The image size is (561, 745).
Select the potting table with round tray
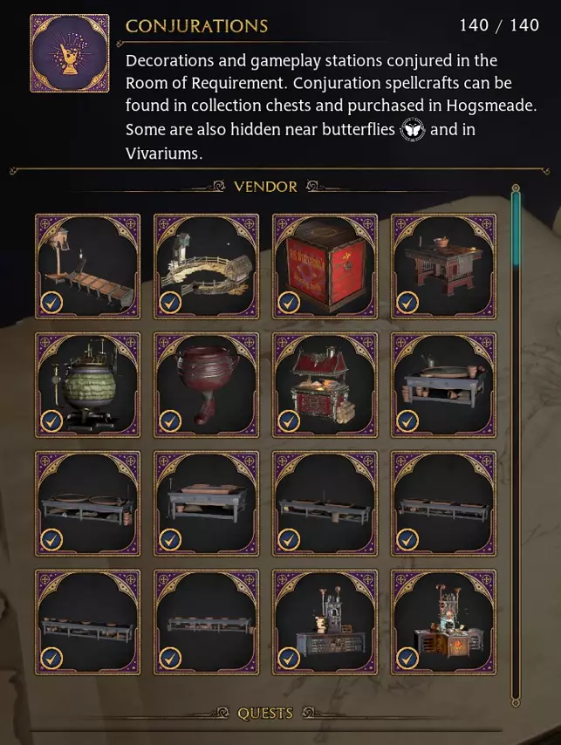pyautogui.click(x=444, y=385)
